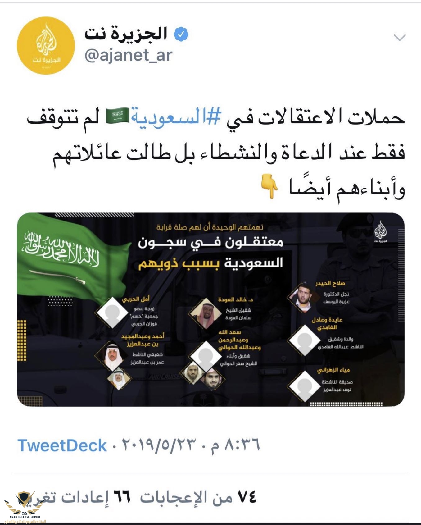This screenshot has height=525, width=421.
Task: Tap the Saudi flag emoji in tweet
Action: 118,115
